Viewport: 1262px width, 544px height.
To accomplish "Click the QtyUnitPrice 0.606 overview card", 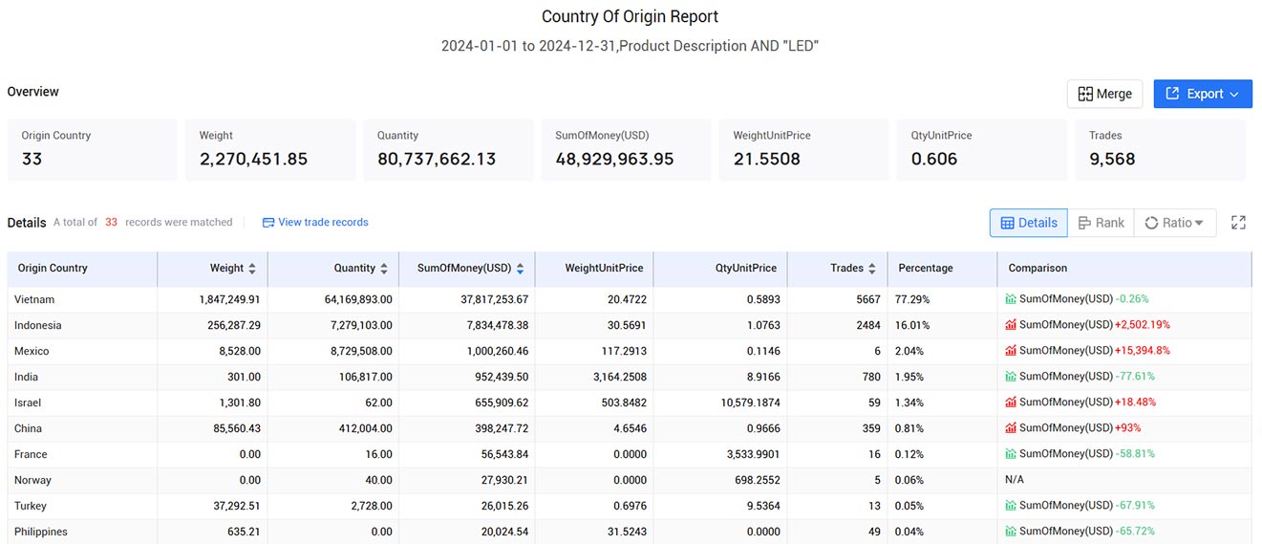I will [x=981, y=150].
